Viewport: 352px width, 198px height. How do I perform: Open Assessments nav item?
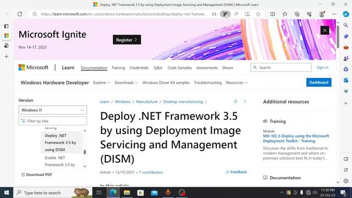click(x=207, y=68)
